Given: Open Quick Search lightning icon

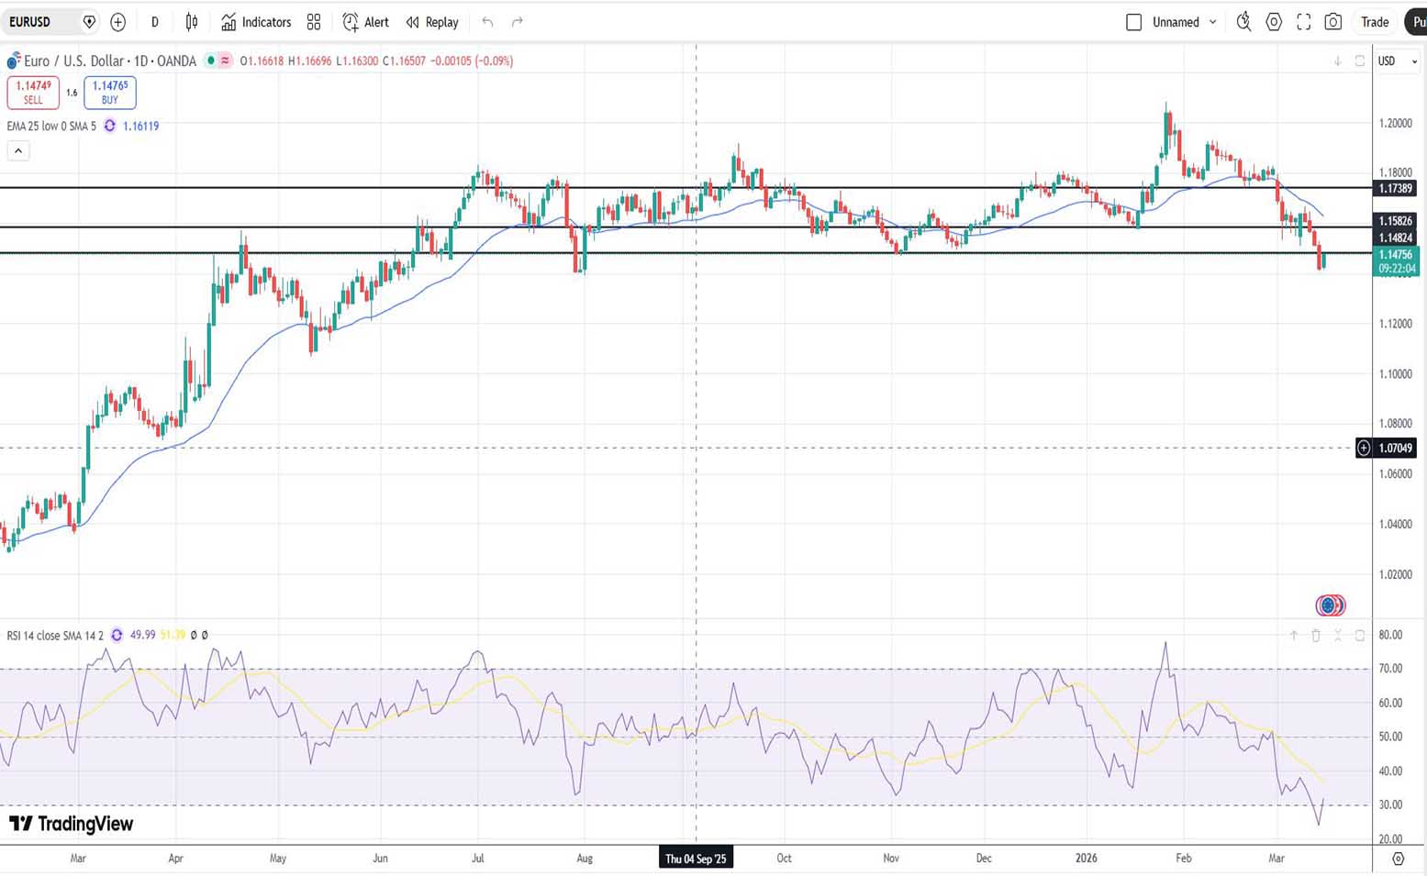Looking at the screenshot, I should click(1243, 22).
